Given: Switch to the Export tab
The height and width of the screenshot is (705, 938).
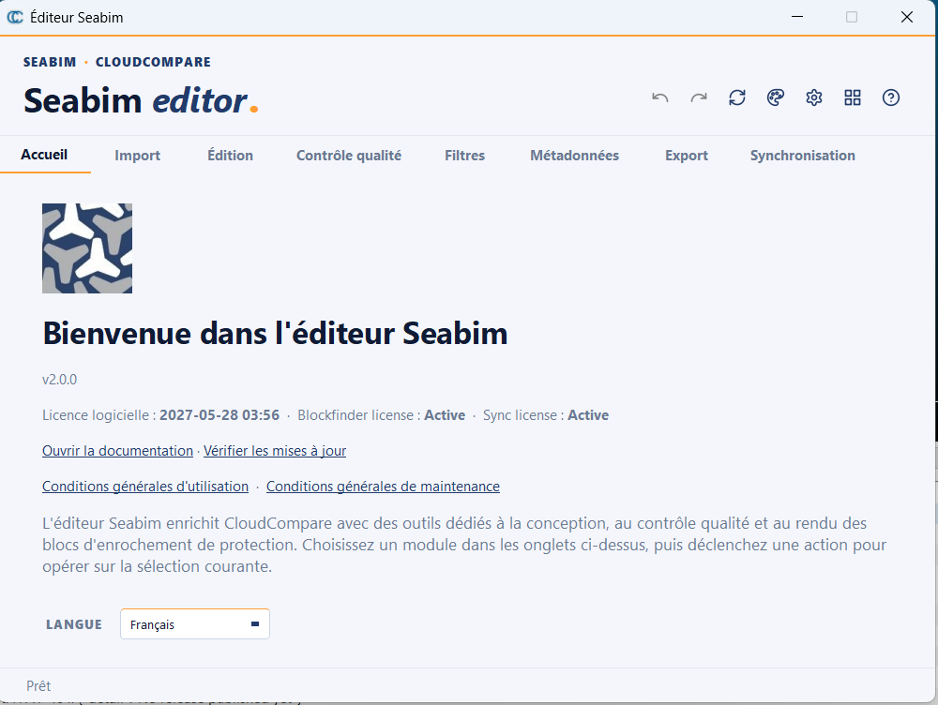Looking at the screenshot, I should (x=687, y=156).
